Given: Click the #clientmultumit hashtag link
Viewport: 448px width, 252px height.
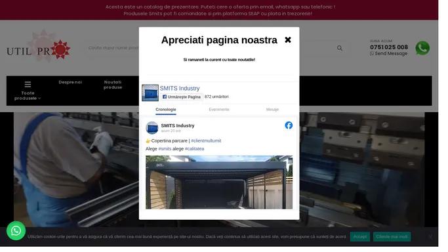Looking at the screenshot, I should (x=206, y=140).
